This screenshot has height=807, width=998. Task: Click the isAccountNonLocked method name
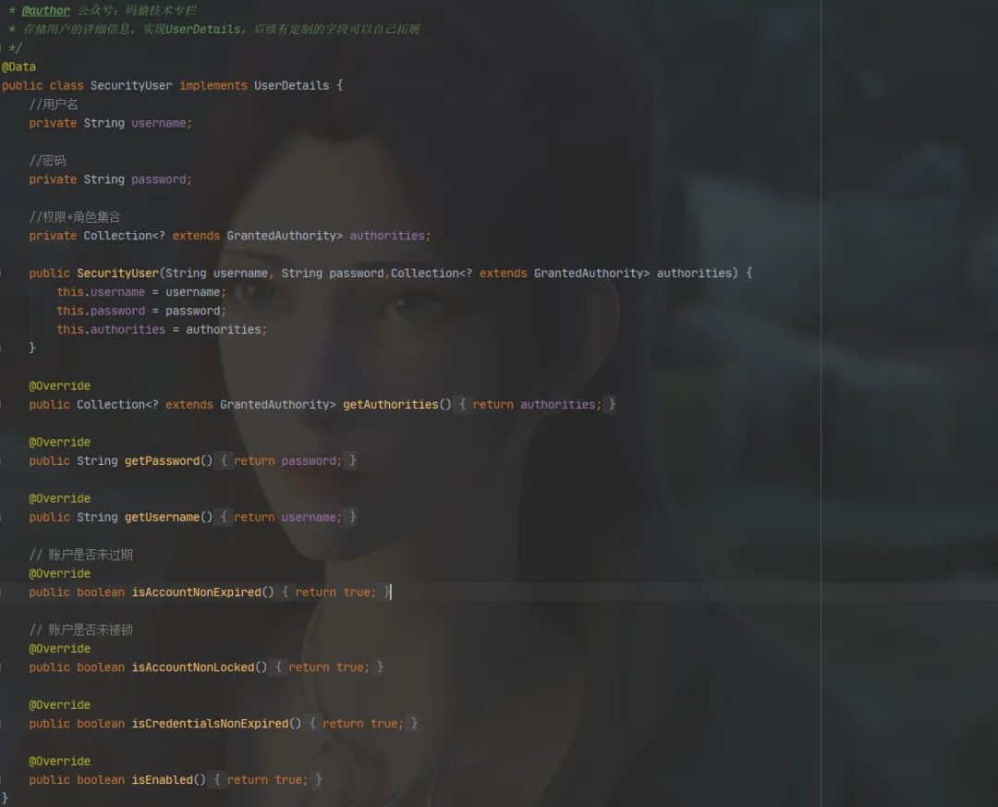click(193, 666)
